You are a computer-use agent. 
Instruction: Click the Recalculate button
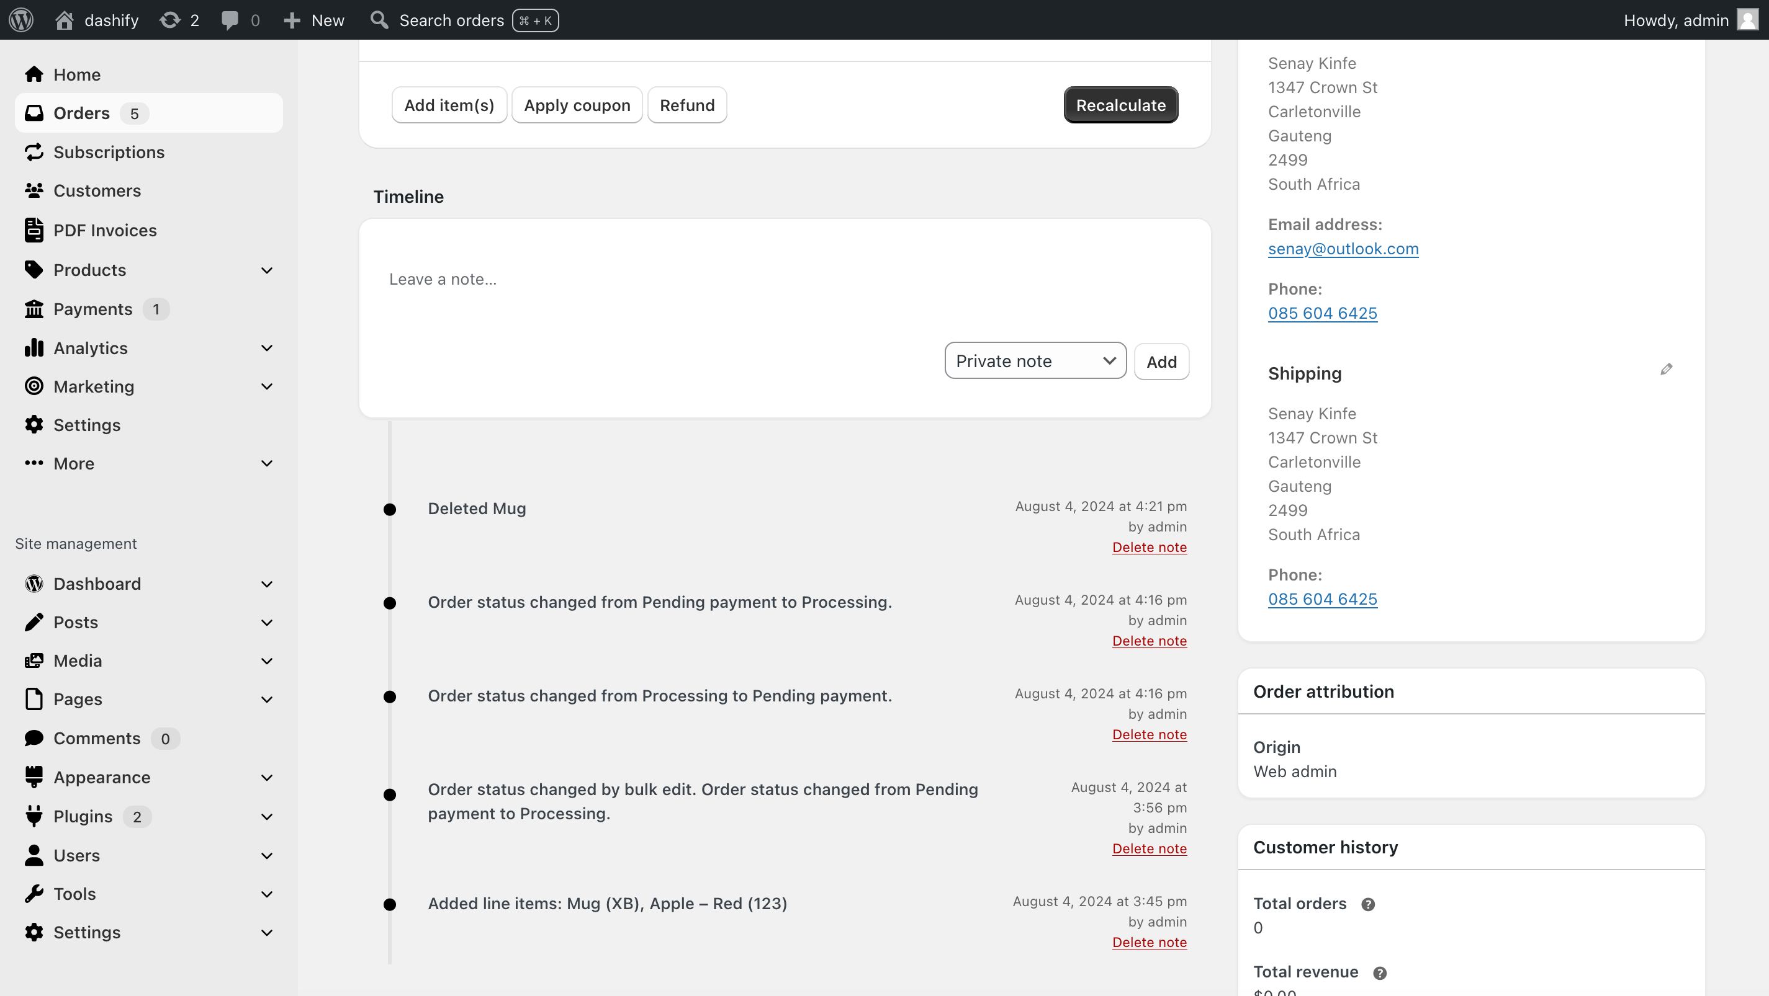(x=1121, y=105)
